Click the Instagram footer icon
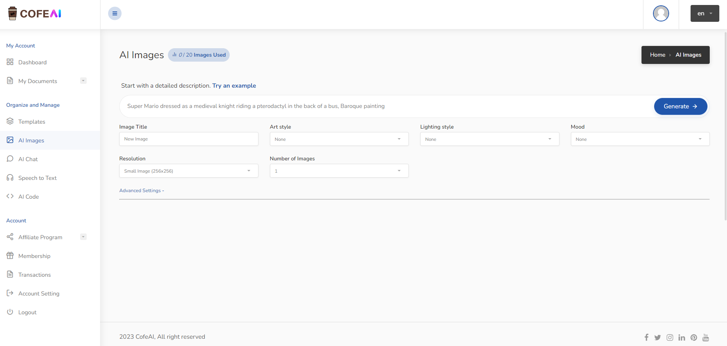This screenshot has width=727, height=346. point(670,337)
